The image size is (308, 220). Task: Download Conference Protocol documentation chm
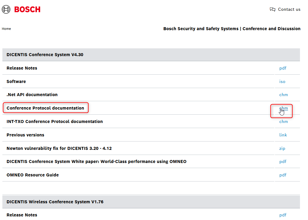(284, 108)
